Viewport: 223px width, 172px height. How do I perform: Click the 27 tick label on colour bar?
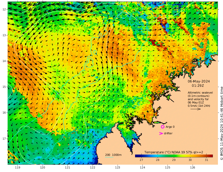[141, 160]
